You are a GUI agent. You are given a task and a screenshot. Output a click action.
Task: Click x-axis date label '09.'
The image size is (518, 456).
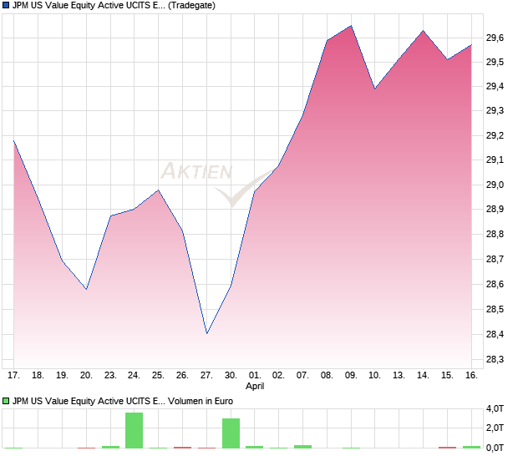[351, 376]
